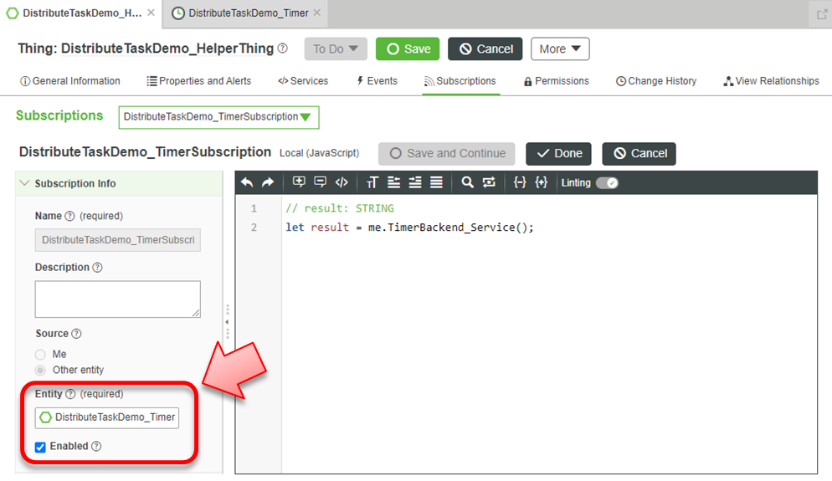Open the subscription selector dropdown
This screenshot has height=481, width=832.
pos(218,117)
